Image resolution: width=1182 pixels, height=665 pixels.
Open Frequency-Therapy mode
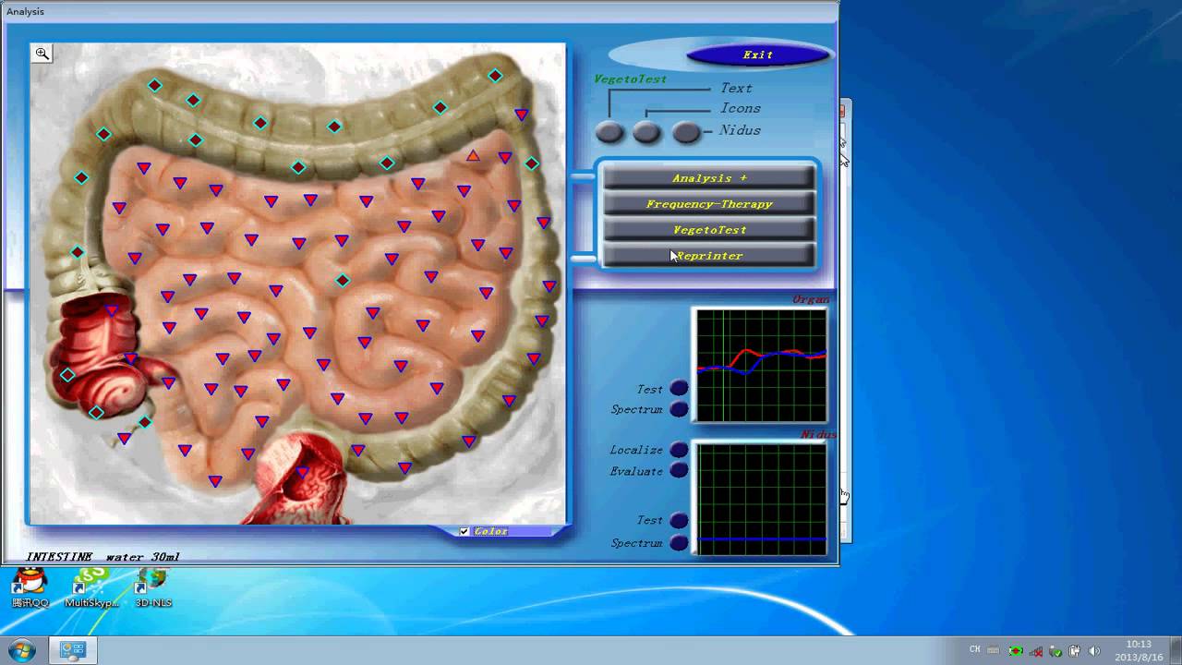coord(708,204)
